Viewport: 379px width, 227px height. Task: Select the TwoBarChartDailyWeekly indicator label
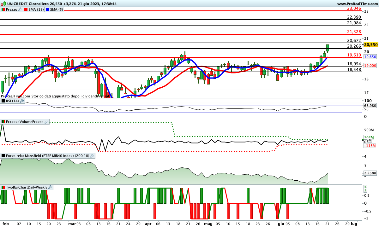pyautogui.click(x=27, y=187)
